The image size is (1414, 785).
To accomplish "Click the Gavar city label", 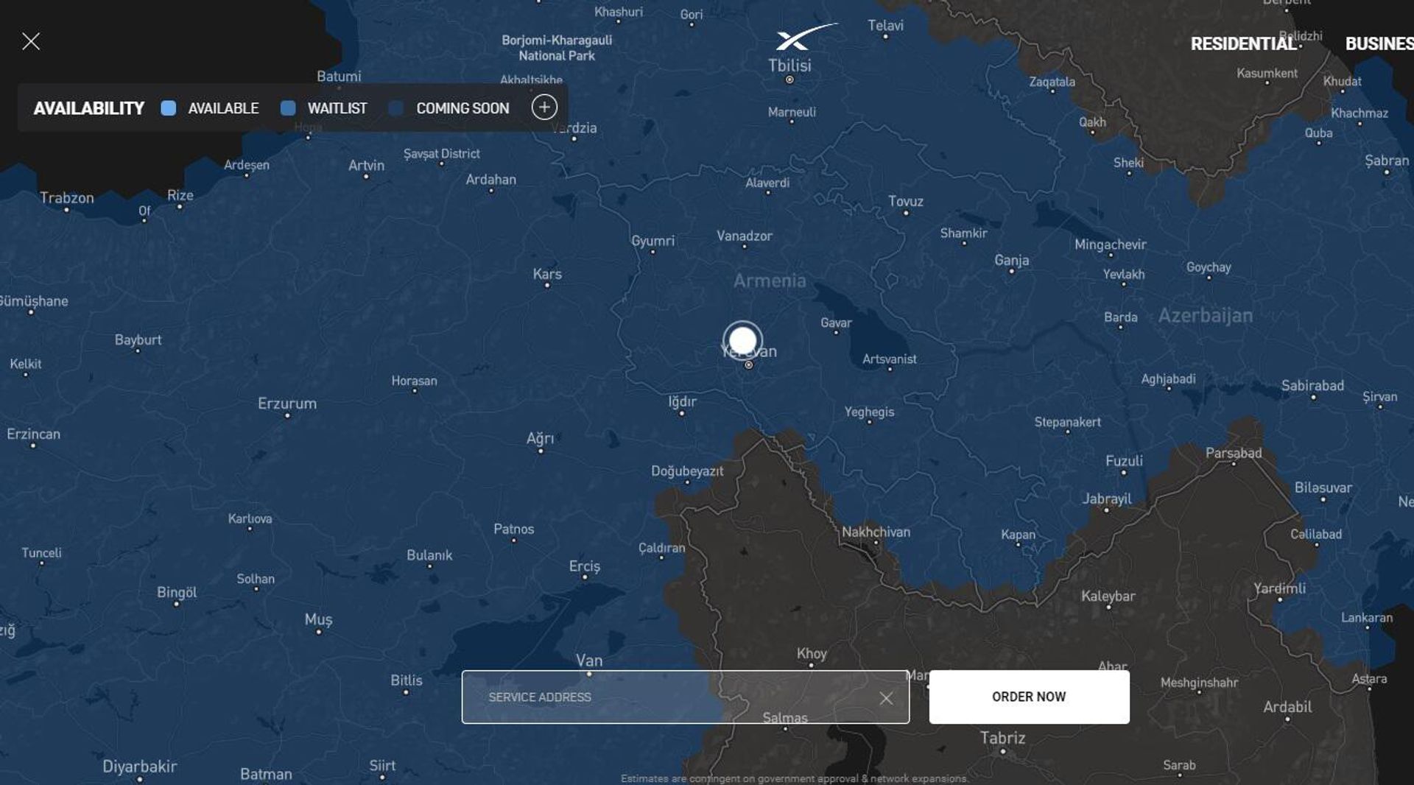I will click(836, 323).
